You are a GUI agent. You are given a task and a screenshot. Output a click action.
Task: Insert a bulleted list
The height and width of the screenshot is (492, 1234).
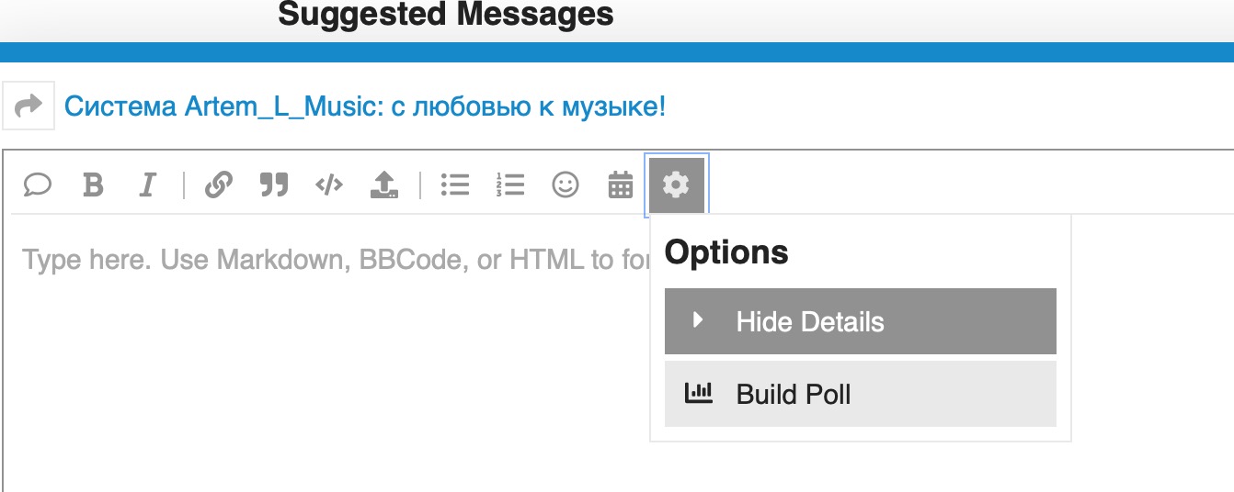click(455, 185)
